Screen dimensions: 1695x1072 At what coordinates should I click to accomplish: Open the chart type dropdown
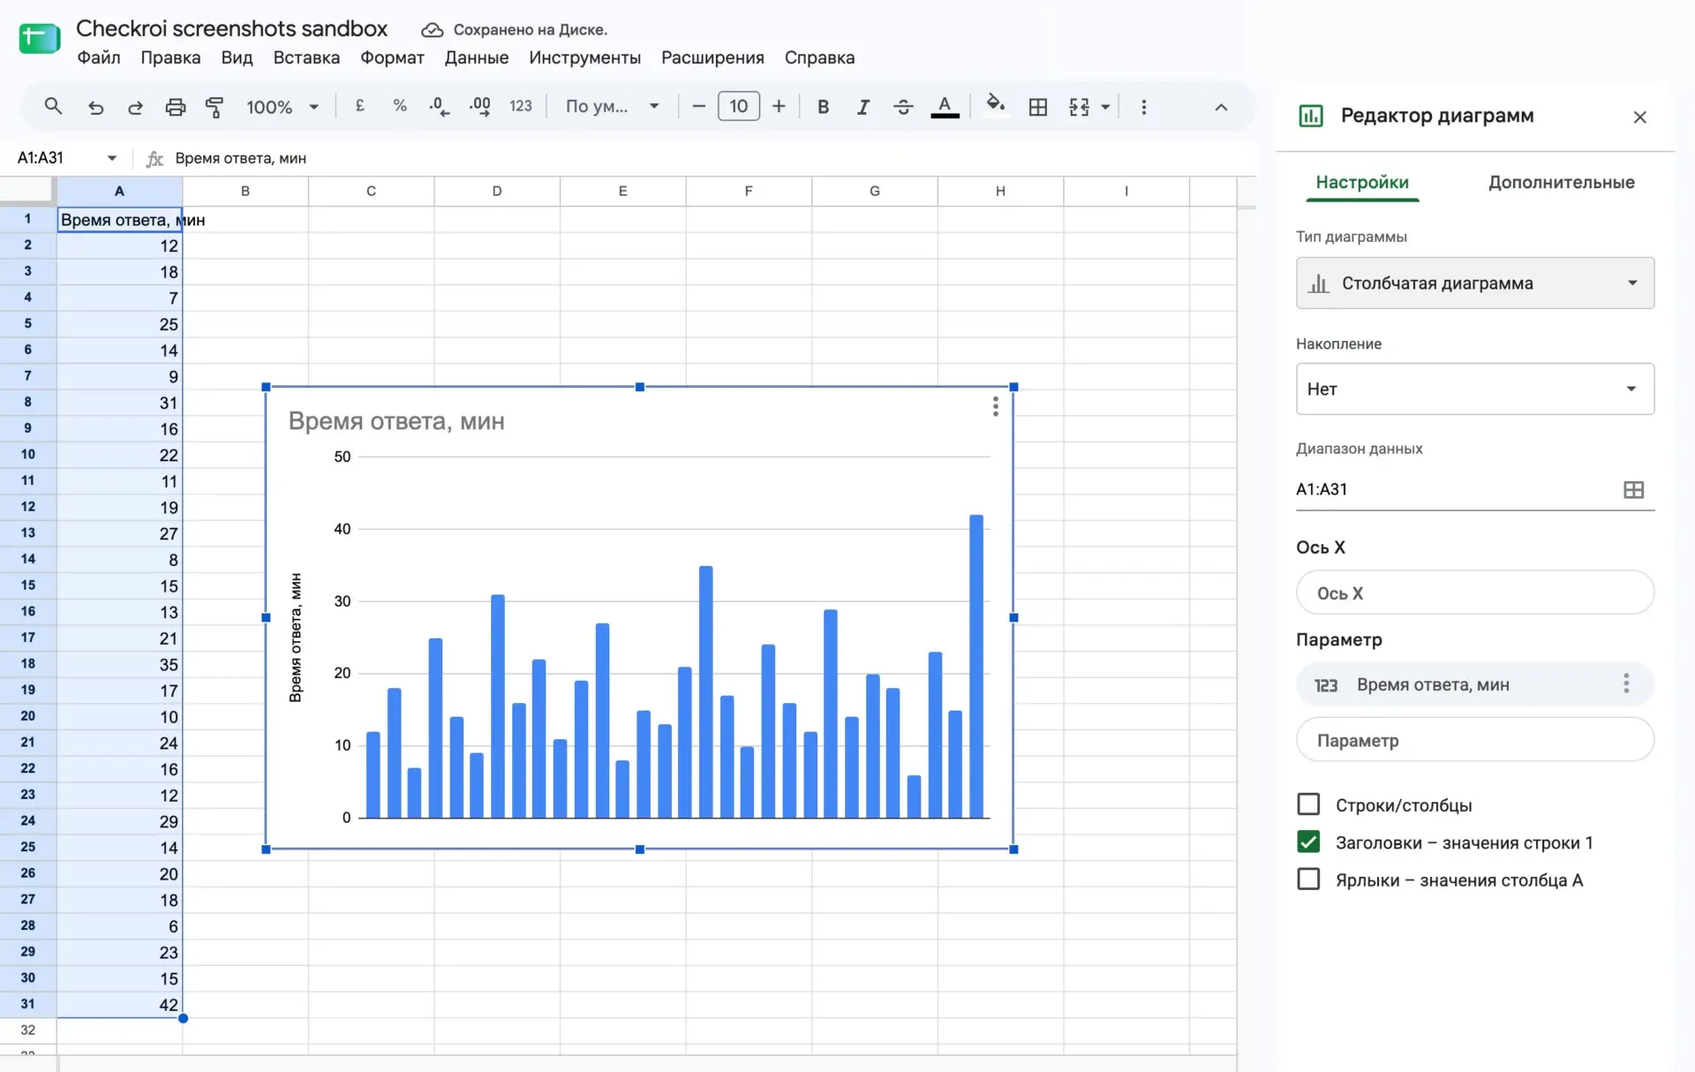click(1474, 283)
